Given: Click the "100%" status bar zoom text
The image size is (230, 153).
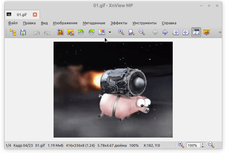Looking at the screenshot, I should pyautogui.click(x=134, y=145).
